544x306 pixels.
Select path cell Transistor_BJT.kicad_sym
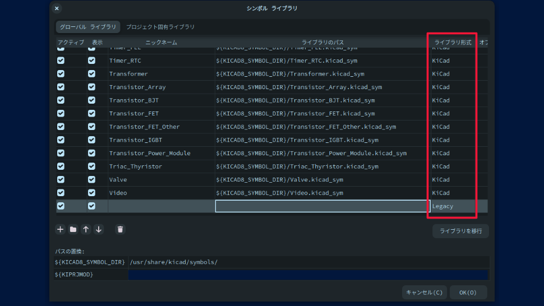point(322,100)
